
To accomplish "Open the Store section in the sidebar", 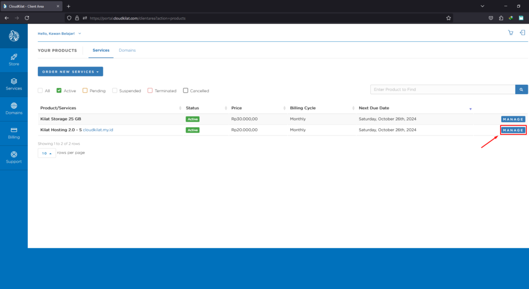I will tap(13, 59).
